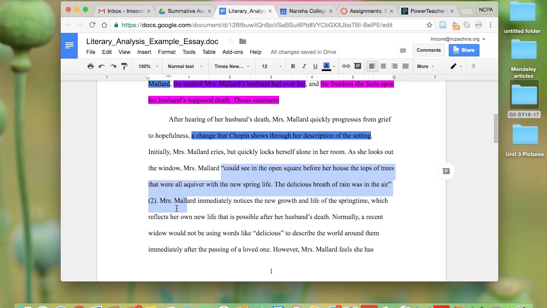
Task: Click the NCPA profile button
Action: tap(485, 10)
